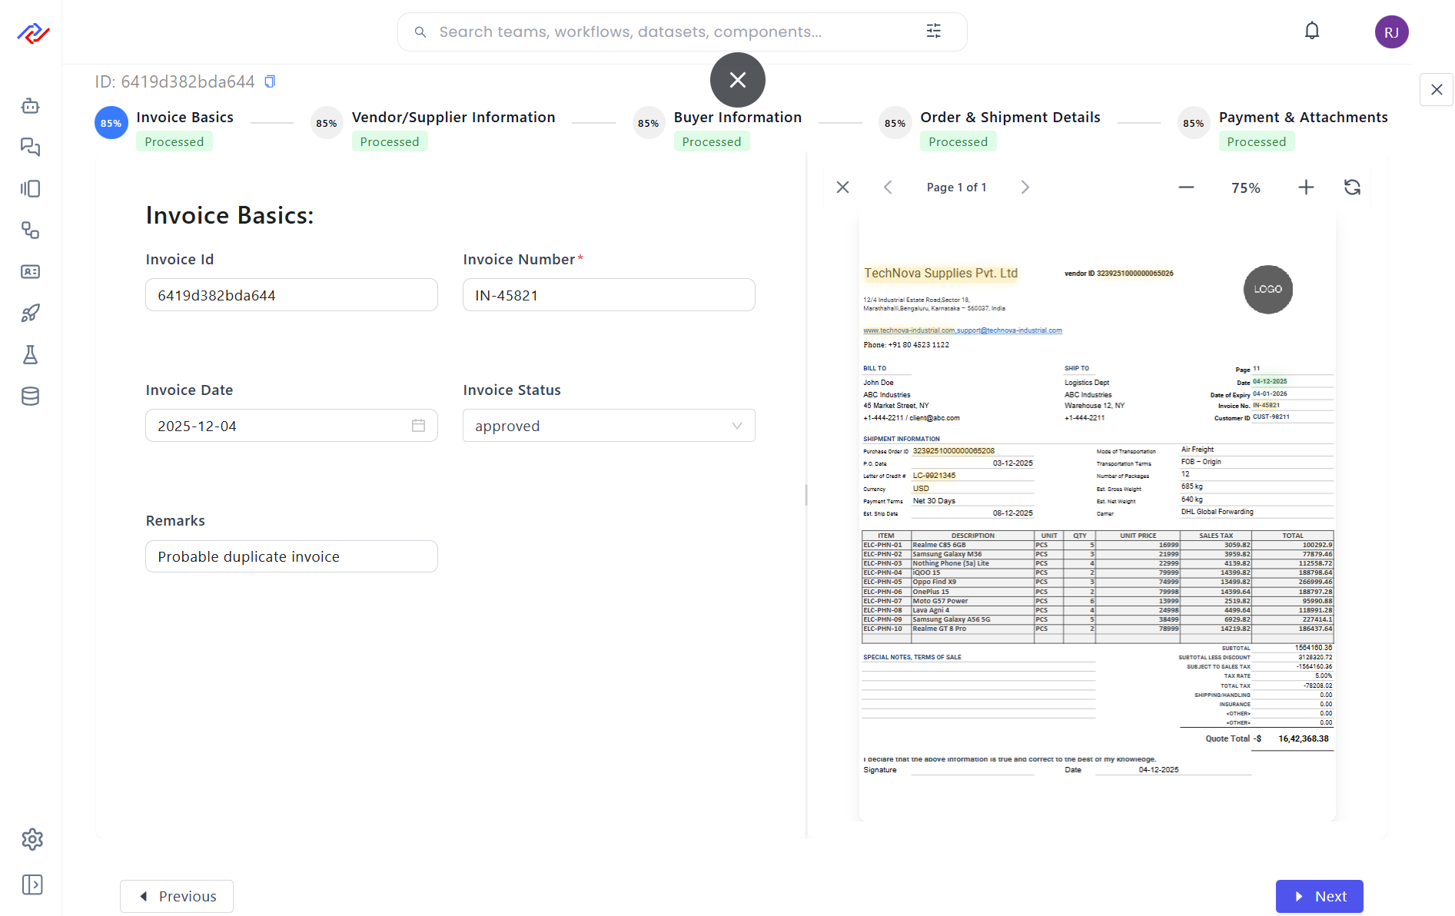Image resolution: width=1455 pixels, height=916 pixels.
Task: Open the ID card panel from sidebar
Action: 31,271
